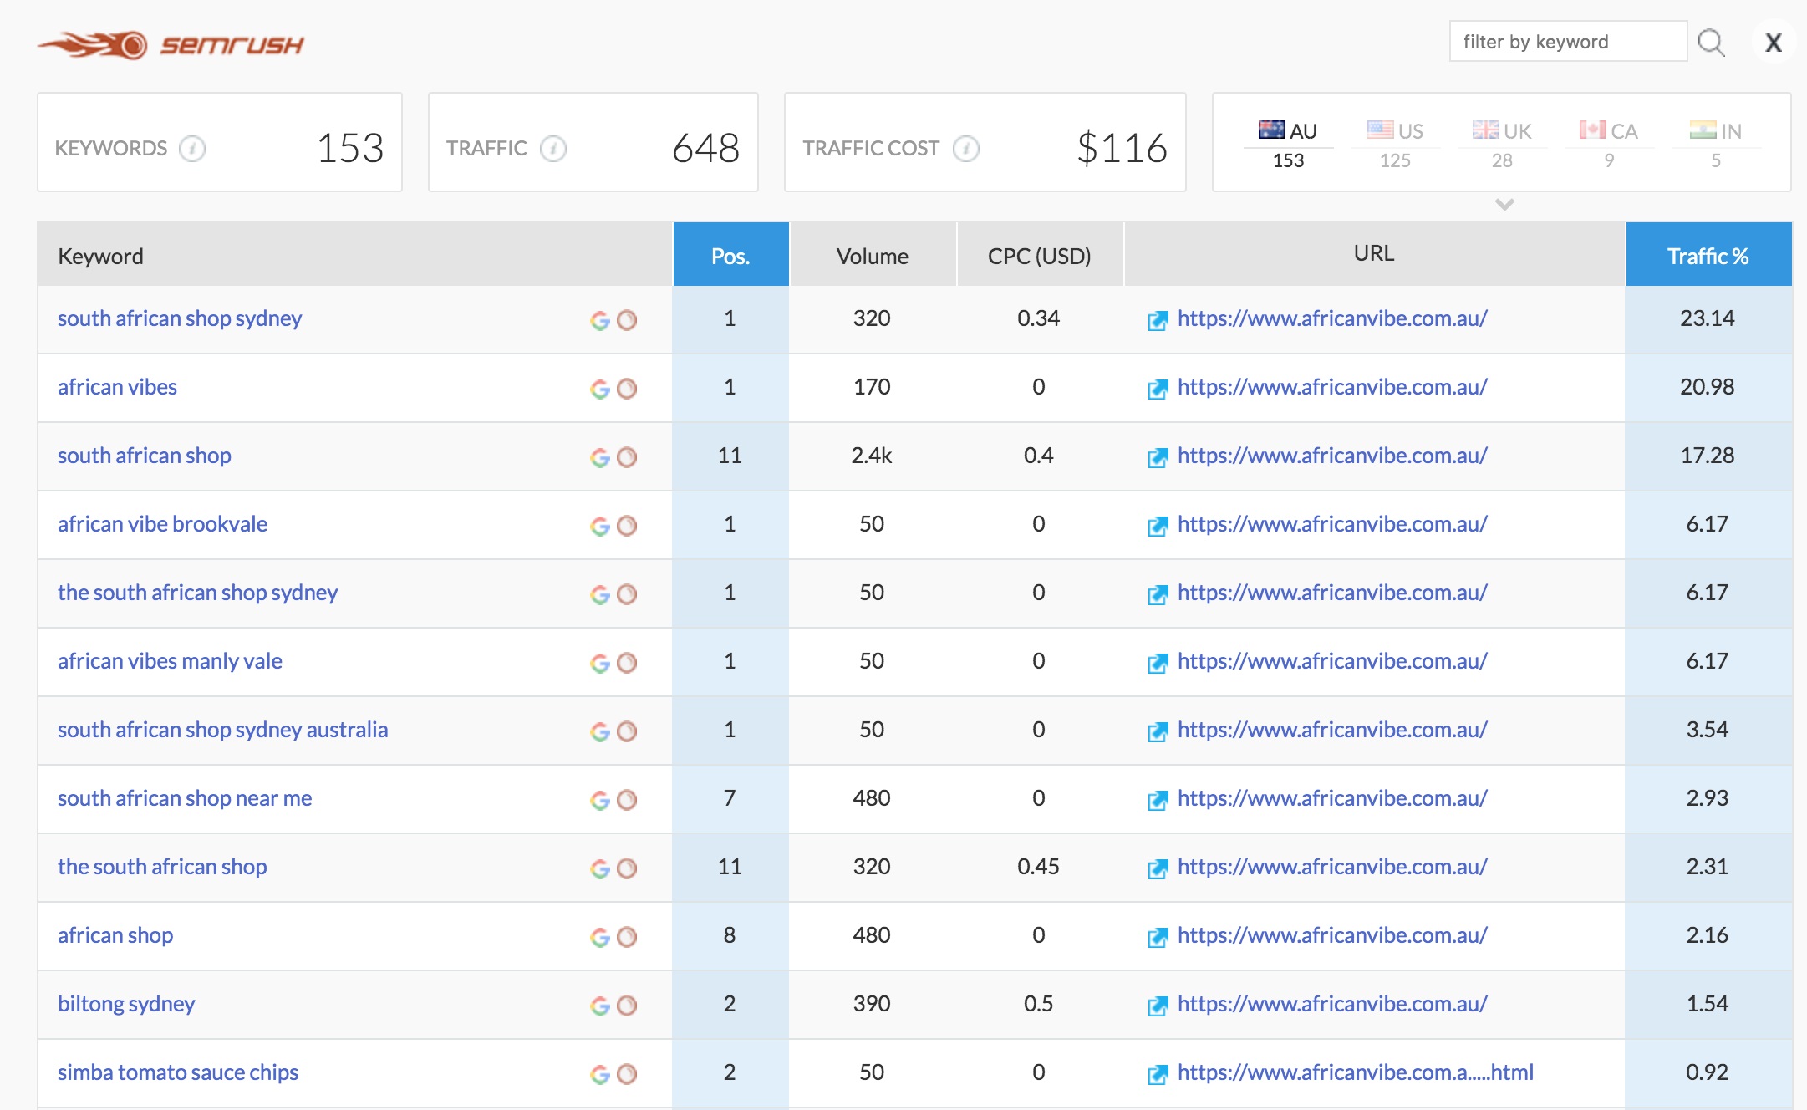
Task: Open keyword 'the south african shop'
Action: coord(162,867)
